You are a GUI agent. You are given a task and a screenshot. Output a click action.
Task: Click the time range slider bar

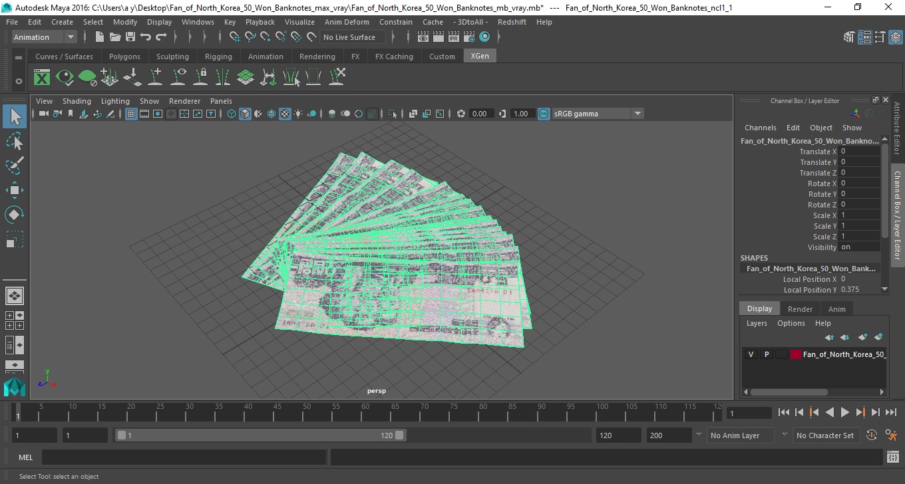click(x=260, y=435)
